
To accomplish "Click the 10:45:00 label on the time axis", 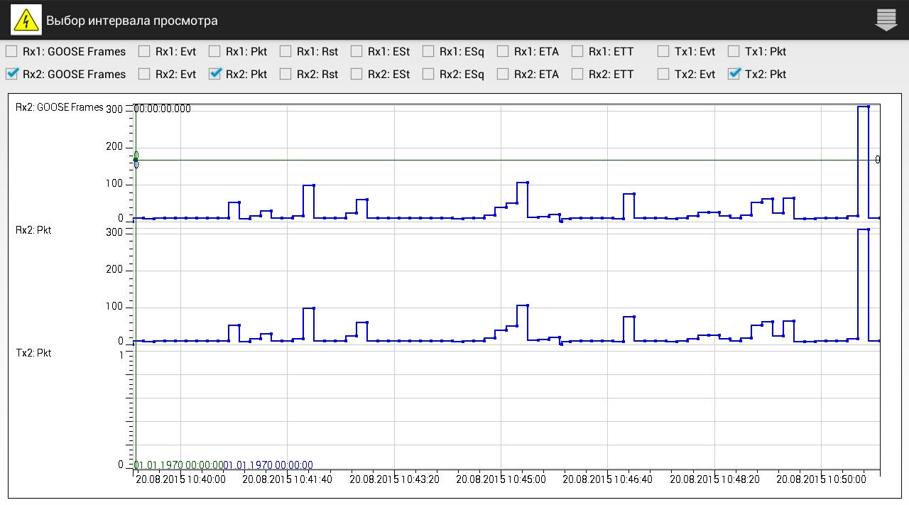I will [501, 479].
